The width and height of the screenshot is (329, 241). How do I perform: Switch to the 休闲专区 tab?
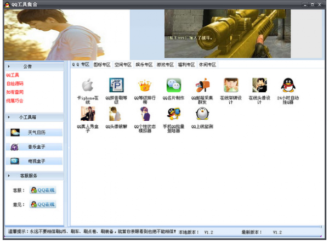207,65
